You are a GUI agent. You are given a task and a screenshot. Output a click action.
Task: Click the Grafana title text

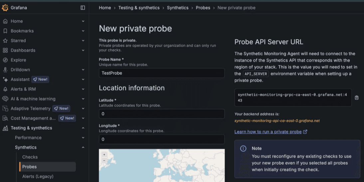tap(19, 8)
